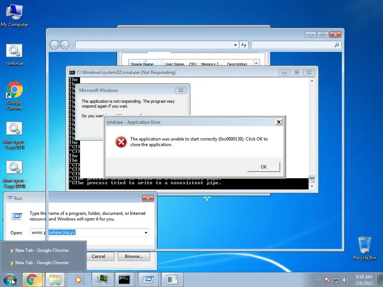This screenshot has height=287, width=383.
Task: Open the clock showing 9:18 AM
Action: pos(364,280)
